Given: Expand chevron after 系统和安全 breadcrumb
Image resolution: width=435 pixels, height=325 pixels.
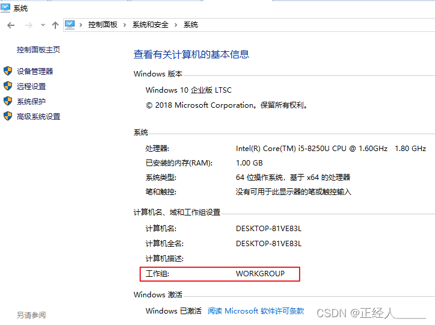Looking at the screenshot, I should pyautogui.click(x=176, y=25).
